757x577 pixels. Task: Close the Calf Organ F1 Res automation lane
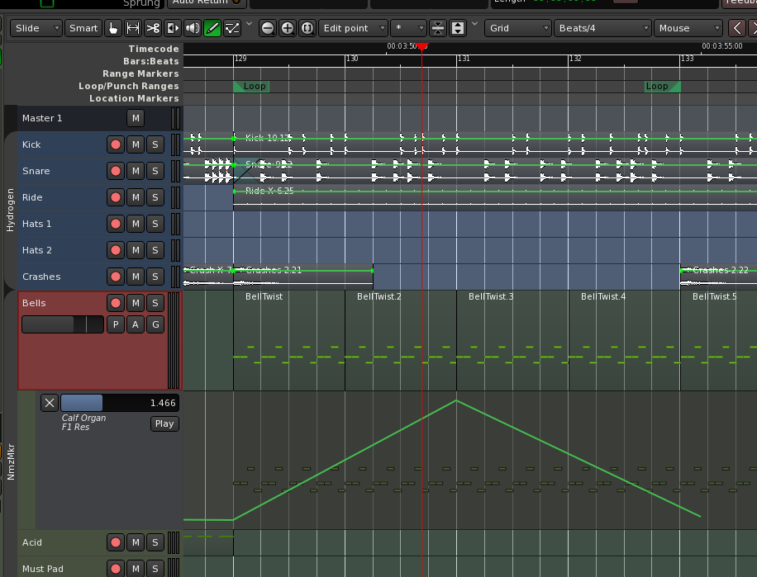(50, 403)
